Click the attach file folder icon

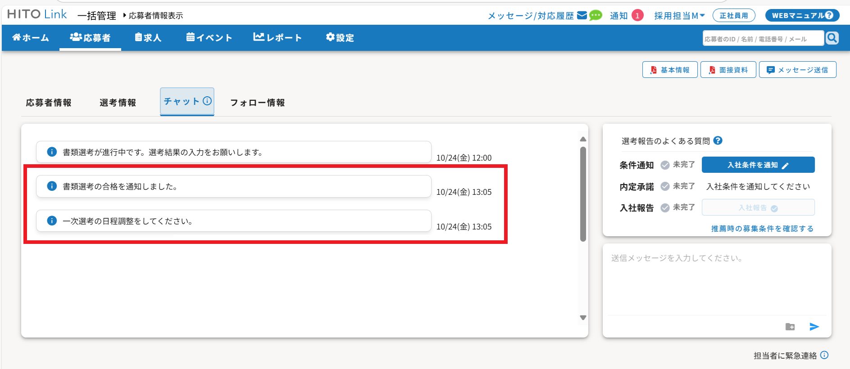[x=790, y=327]
